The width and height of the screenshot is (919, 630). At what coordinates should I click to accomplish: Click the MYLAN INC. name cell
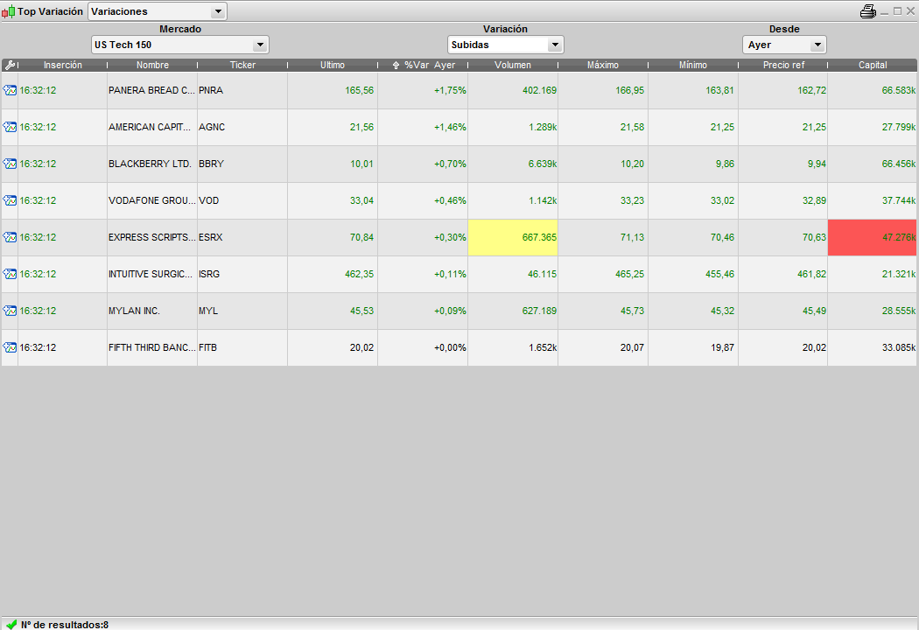(152, 311)
